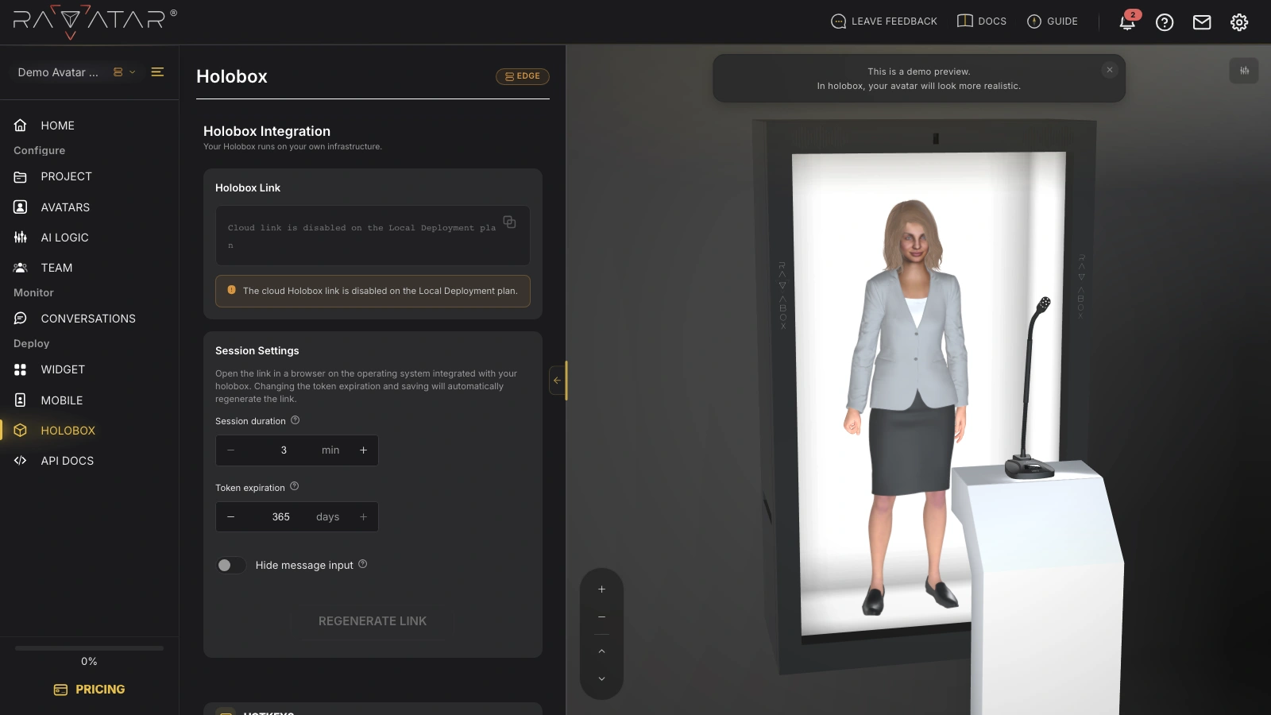Click the Regenerate Link button
Screen dimensions: 1271x715
(373, 621)
